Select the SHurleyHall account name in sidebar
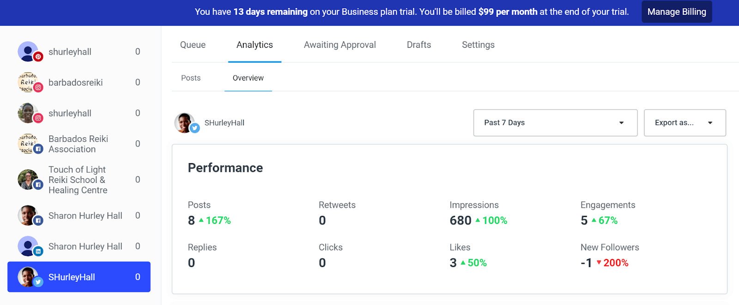 [x=72, y=277]
